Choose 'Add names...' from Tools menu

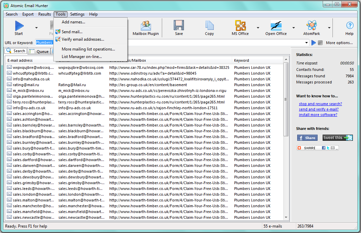tap(90, 22)
